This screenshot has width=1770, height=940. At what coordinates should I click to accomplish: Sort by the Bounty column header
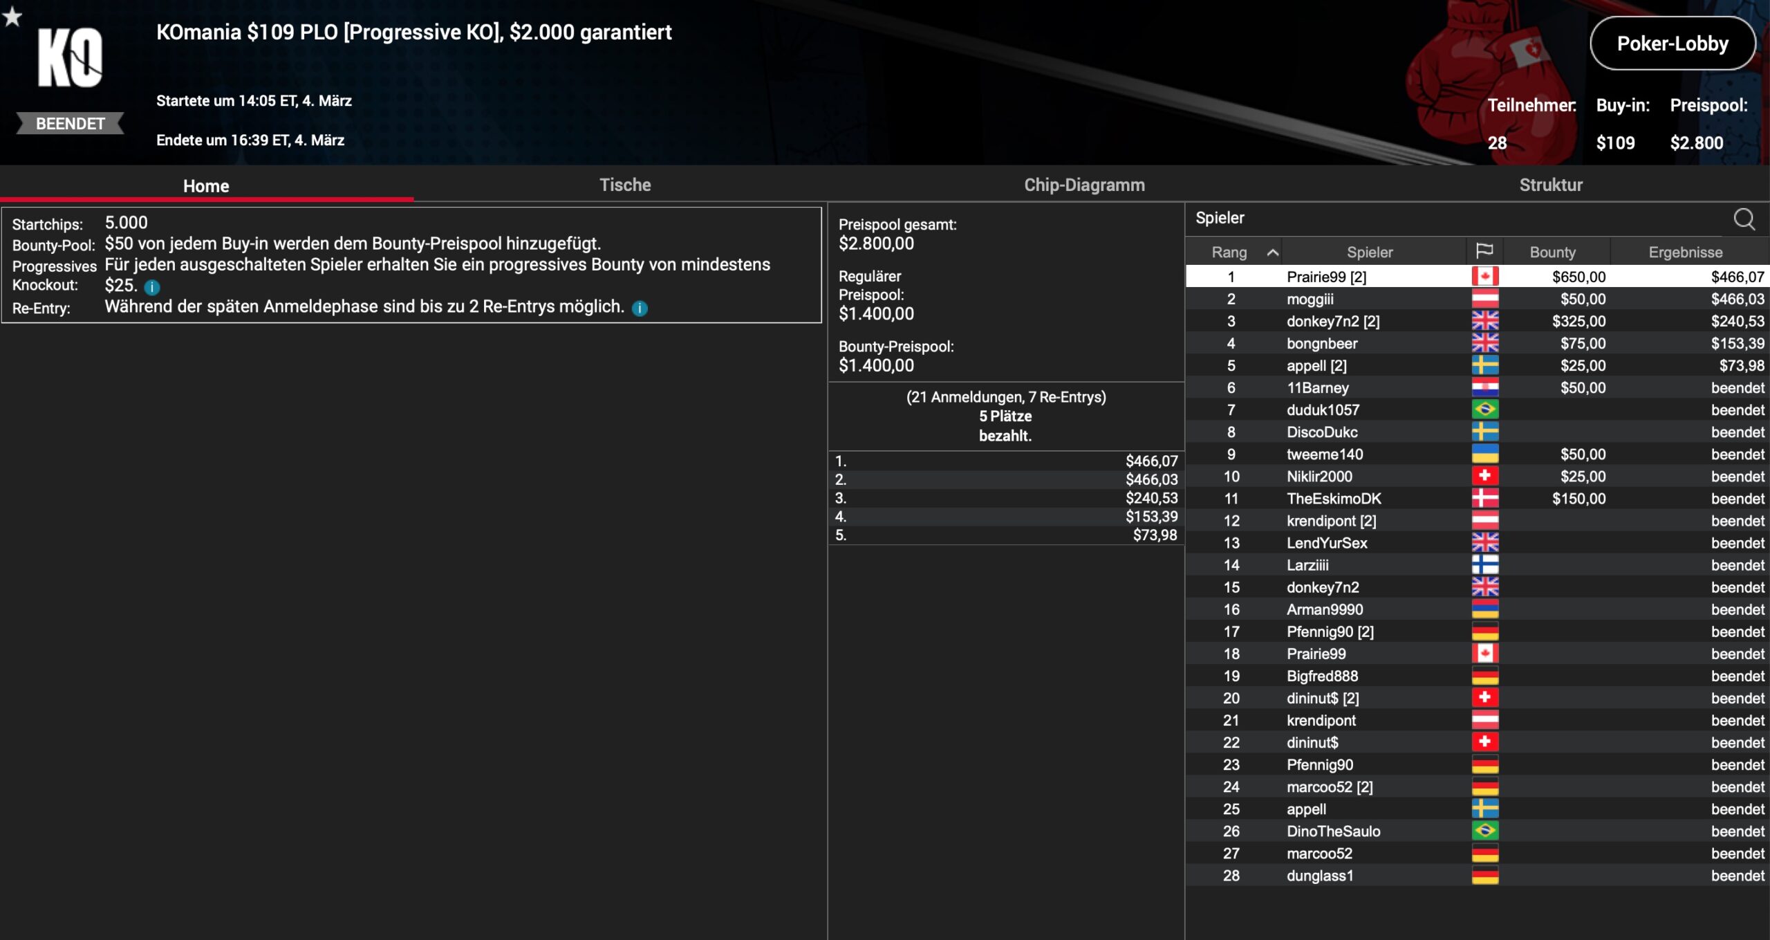tap(1552, 252)
